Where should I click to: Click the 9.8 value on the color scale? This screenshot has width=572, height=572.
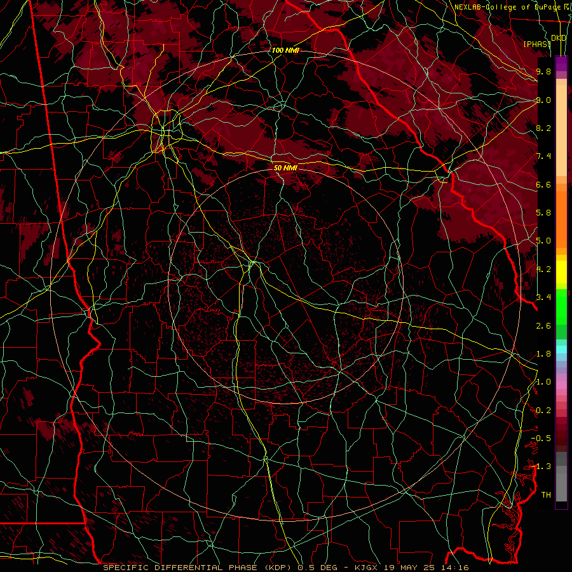[543, 71]
